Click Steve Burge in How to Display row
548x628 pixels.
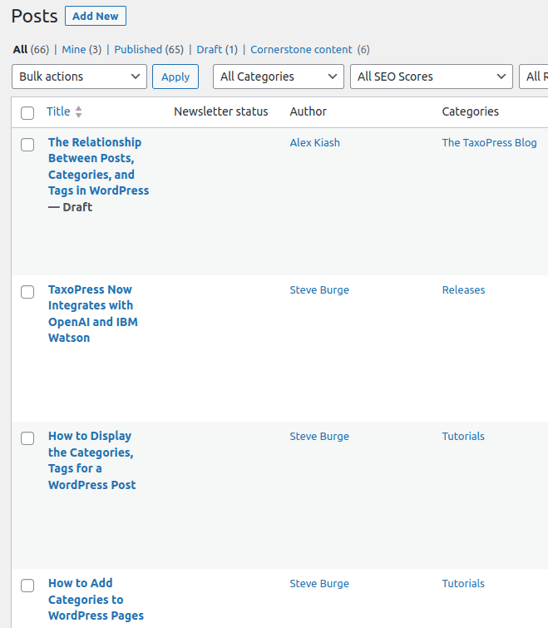pyautogui.click(x=319, y=436)
